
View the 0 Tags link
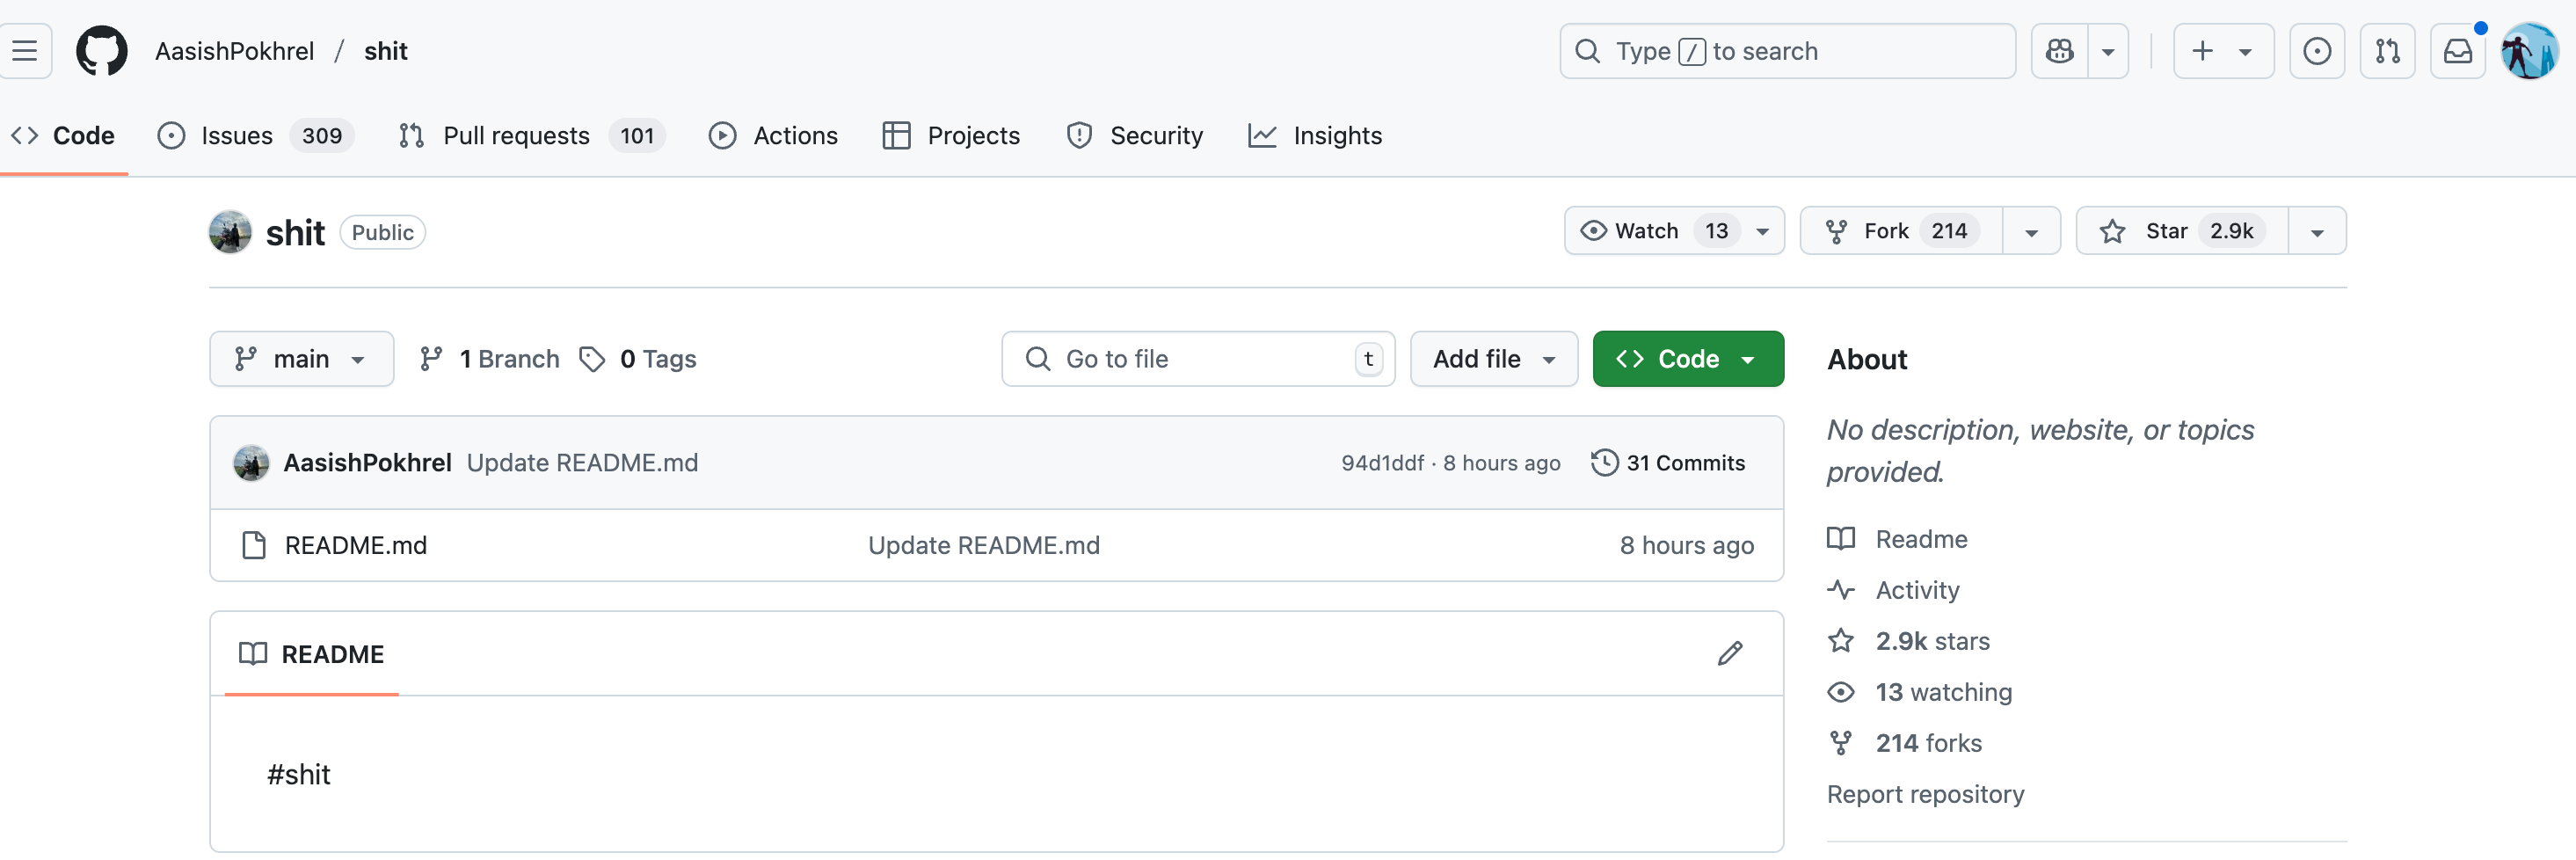(639, 359)
